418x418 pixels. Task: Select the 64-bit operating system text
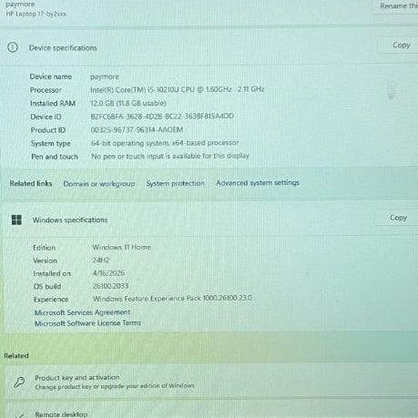tap(165, 143)
